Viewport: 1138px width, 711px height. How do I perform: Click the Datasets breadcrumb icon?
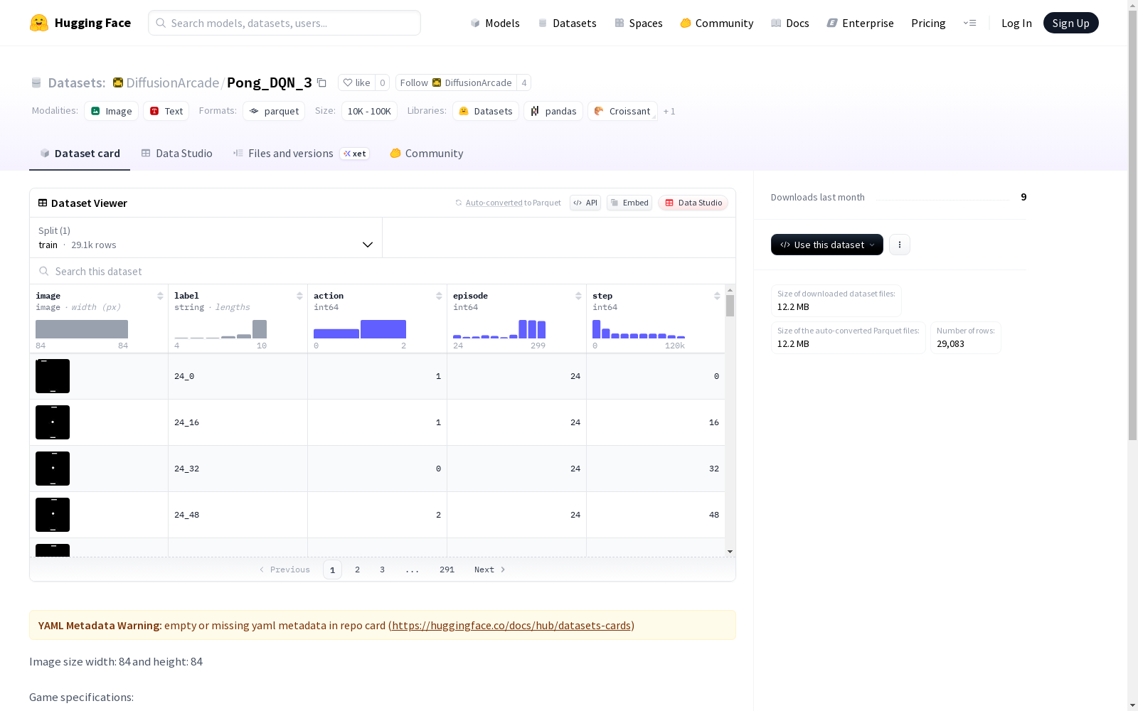(x=36, y=82)
